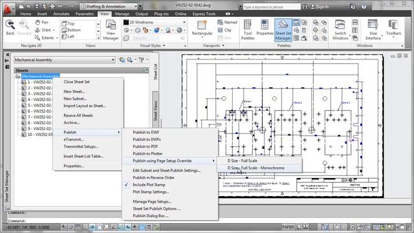Open the User Interface options
The image size is (414, 233).
point(373,30)
